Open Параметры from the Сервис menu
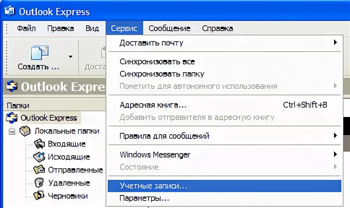The image size is (350, 208). (x=224, y=198)
